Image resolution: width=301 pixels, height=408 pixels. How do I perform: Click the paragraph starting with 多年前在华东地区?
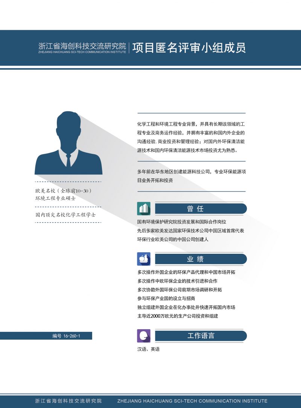click(x=191, y=176)
